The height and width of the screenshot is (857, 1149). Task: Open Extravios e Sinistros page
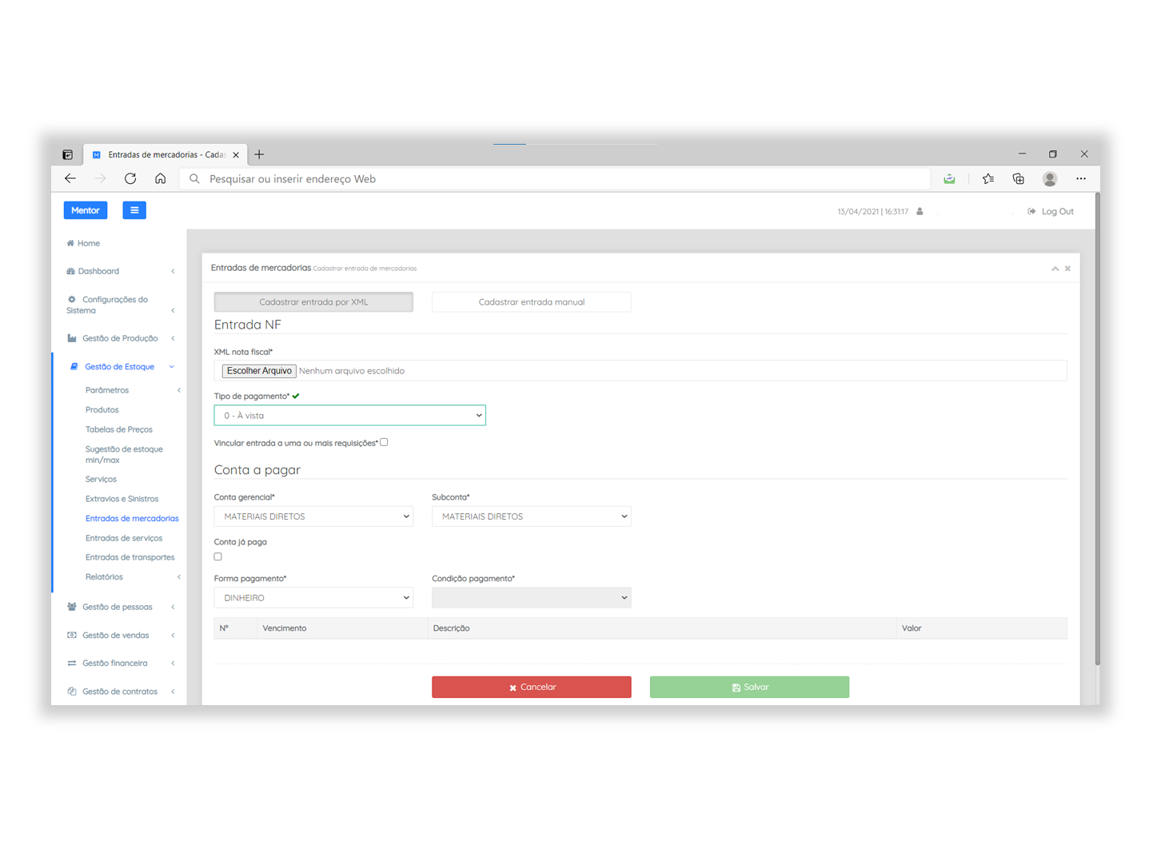pyautogui.click(x=122, y=499)
